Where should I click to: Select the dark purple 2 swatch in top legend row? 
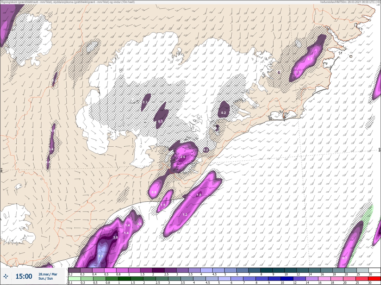pyautogui.click(x=158, y=270)
